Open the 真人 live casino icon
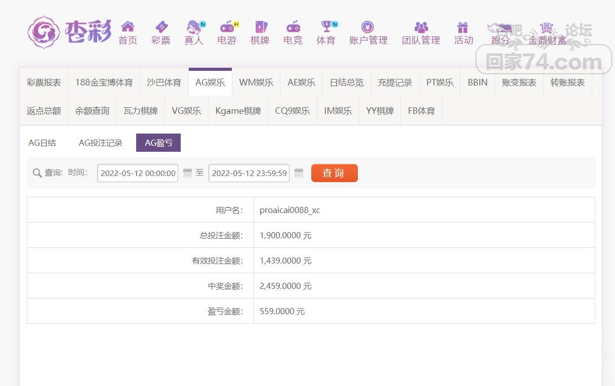The width and height of the screenshot is (615, 386). click(x=194, y=27)
